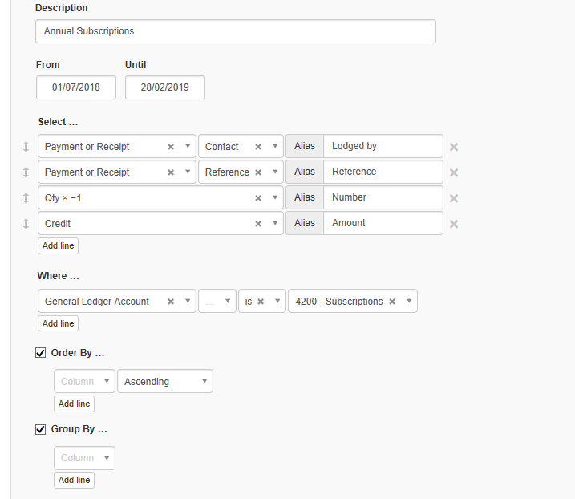This screenshot has height=499, width=575.
Task: Open the Group By Column dropdown
Action: tap(84, 458)
